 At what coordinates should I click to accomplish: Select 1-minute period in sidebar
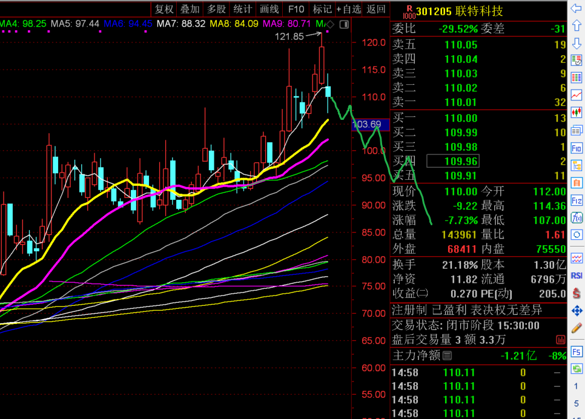(577, 386)
